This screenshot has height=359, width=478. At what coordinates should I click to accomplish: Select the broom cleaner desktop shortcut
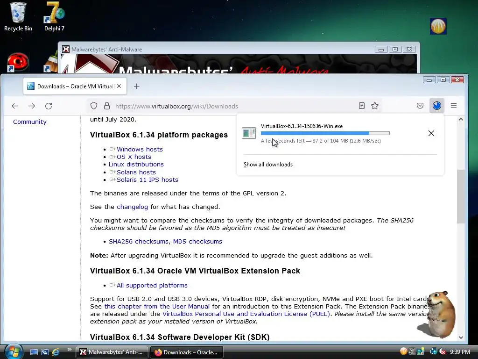point(51,62)
